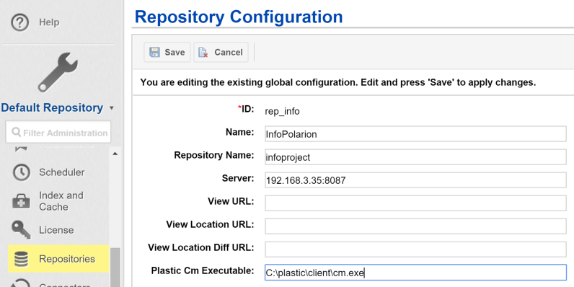The height and width of the screenshot is (287, 574).
Task: Select Repositories in the sidebar
Action: pyautogui.click(x=58, y=259)
